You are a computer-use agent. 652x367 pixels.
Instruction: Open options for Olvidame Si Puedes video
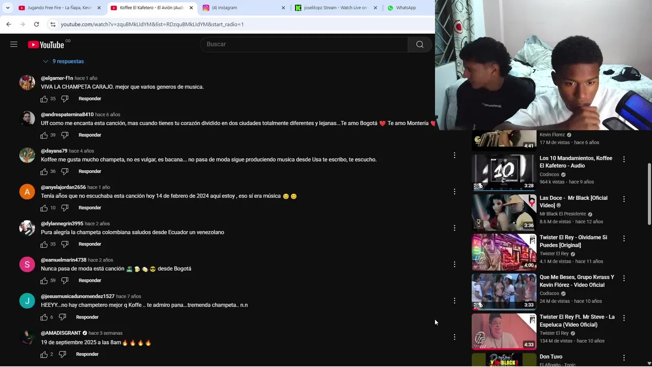624,239
